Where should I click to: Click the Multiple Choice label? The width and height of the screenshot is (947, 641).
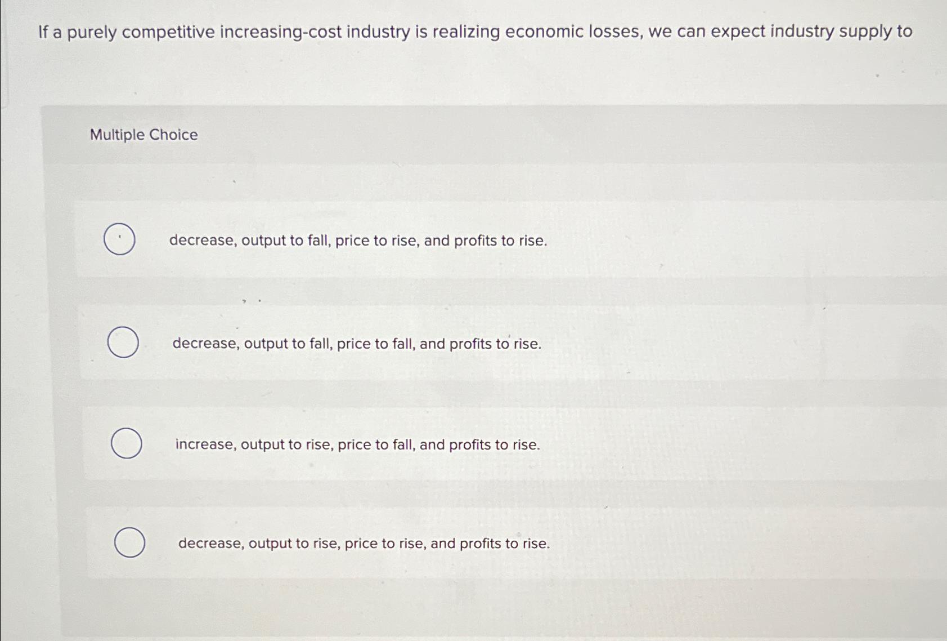[143, 135]
